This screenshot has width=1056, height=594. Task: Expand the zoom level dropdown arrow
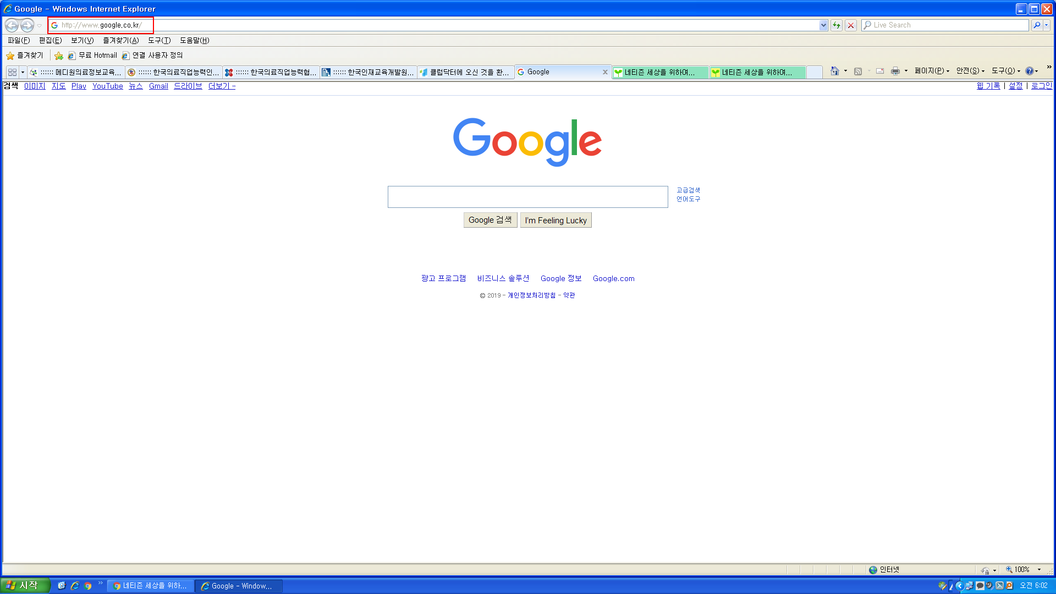[x=1039, y=570]
